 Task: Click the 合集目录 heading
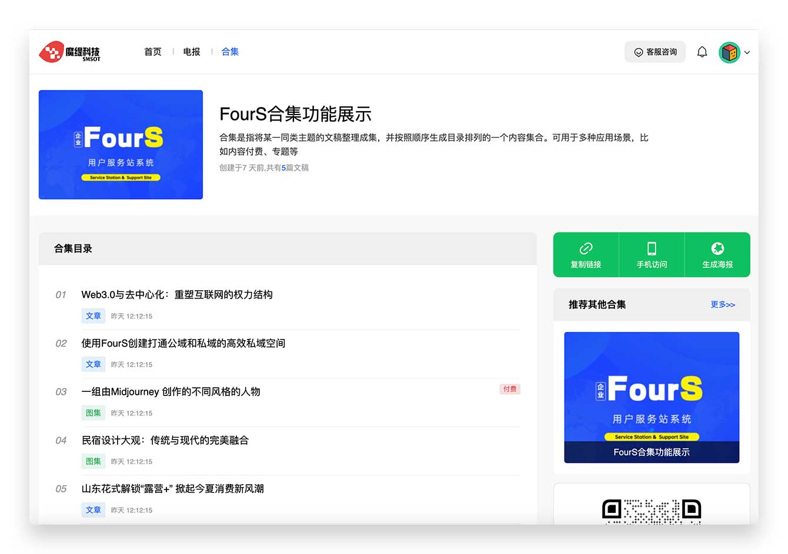73,249
